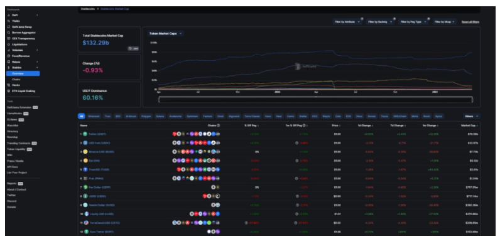This screenshot has height=239, width=500.
Task: Open the Watchlist sidebar link
Action: tap(13, 125)
